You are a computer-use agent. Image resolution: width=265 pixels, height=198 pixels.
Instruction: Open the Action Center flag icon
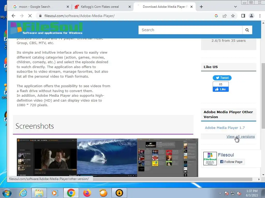[226, 193]
